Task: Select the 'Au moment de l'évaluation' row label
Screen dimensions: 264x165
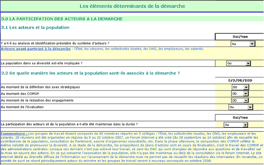Action: click(22, 107)
